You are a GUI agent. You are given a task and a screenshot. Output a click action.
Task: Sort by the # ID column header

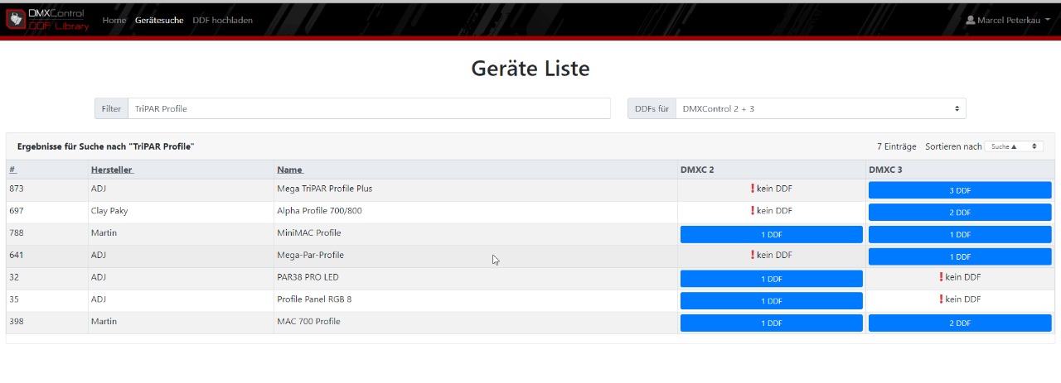pyautogui.click(x=12, y=170)
